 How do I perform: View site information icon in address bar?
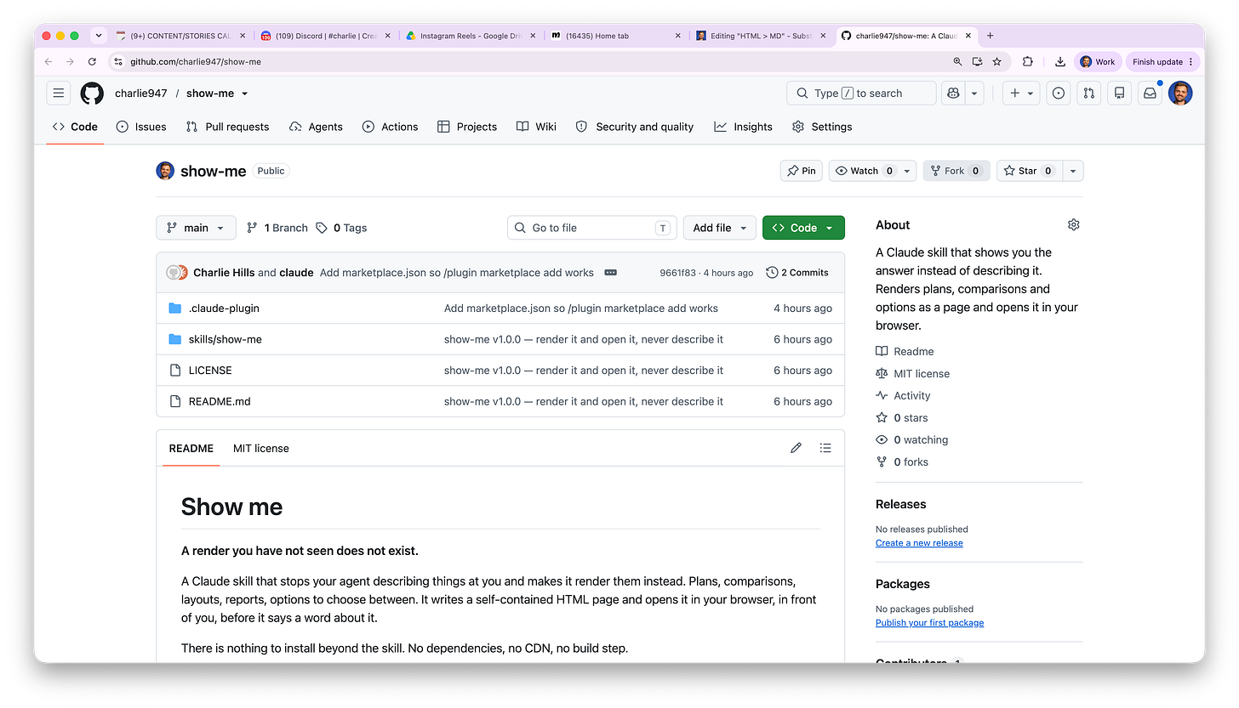coord(118,62)
